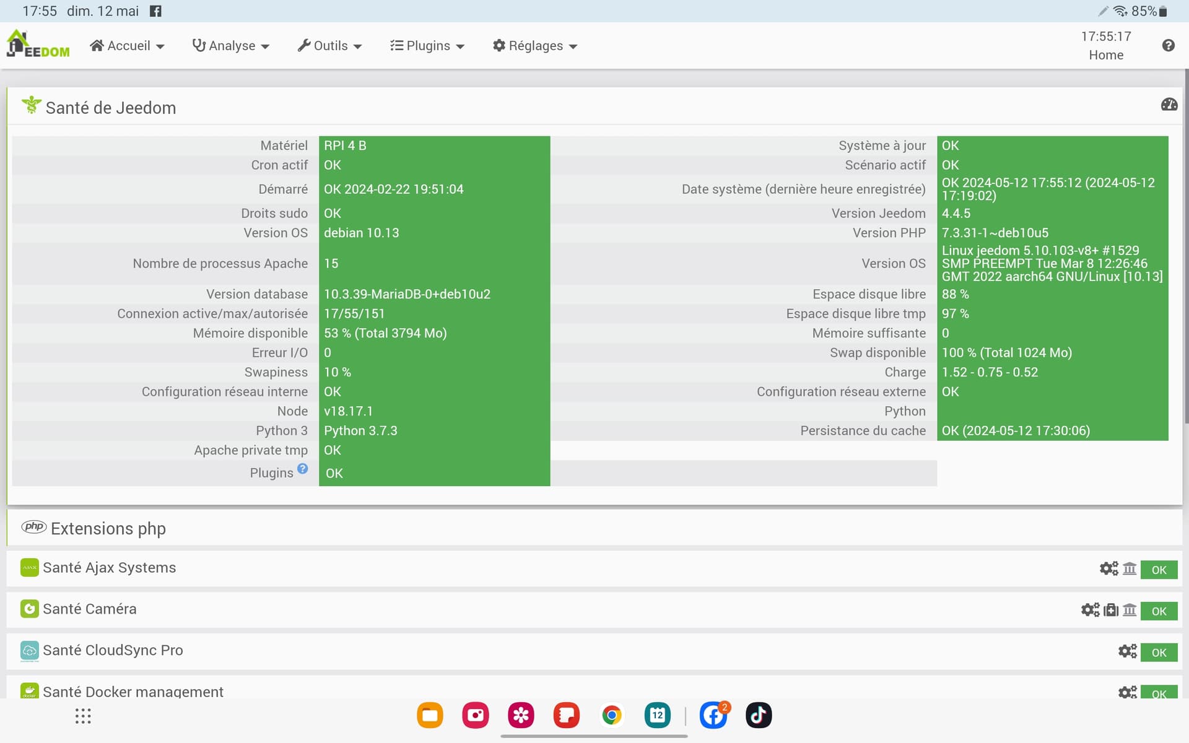Expand the Extensions php section header
The width and height of the screenshot is (1189, 743).
coord(108,529)
